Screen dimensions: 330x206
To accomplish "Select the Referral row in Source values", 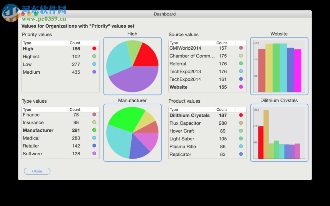I will (x=198, y=64).
